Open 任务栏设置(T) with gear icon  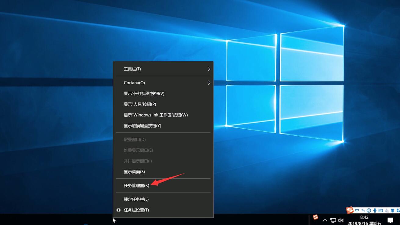163,210
